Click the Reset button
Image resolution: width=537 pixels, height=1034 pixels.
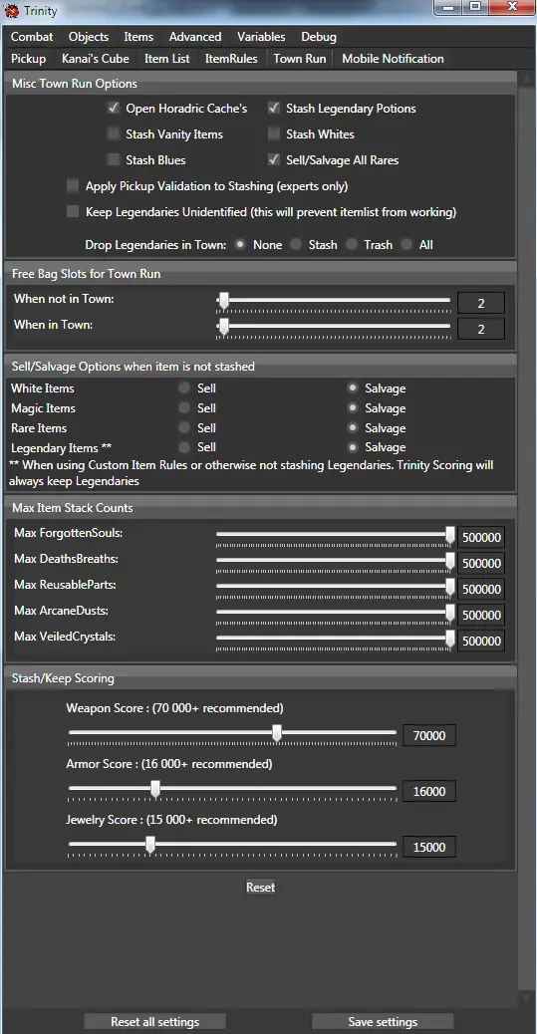[261, 887]
